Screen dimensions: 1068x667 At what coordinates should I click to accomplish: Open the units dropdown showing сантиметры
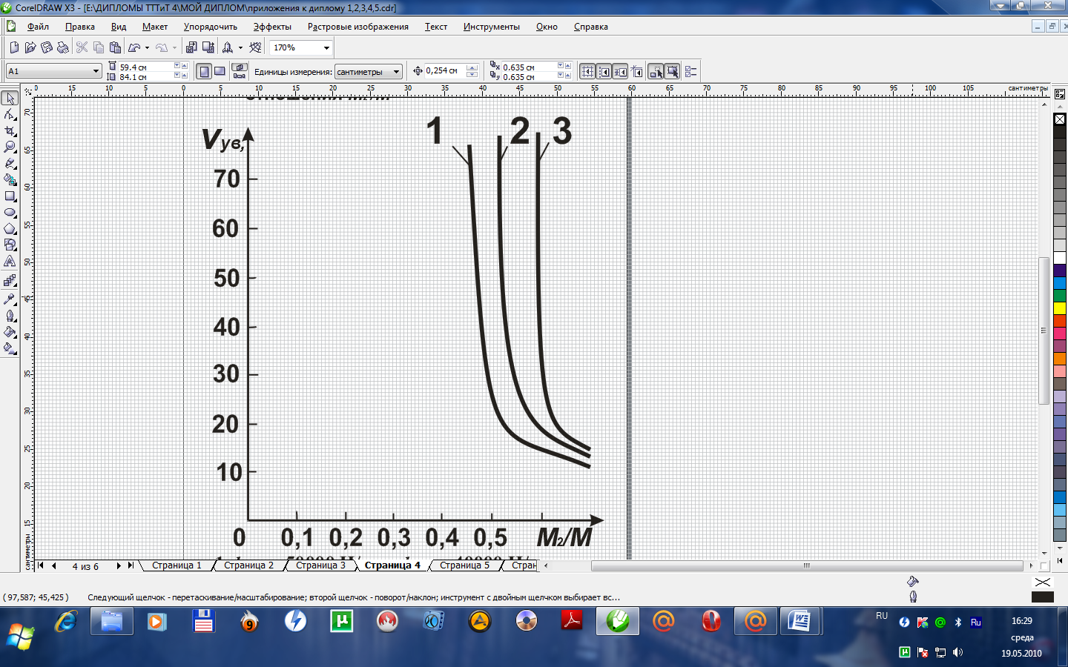396,72
